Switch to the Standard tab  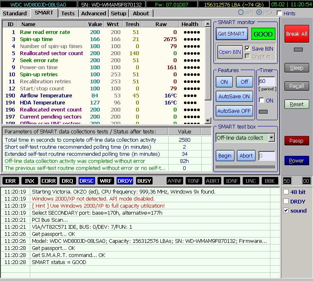(15, 13)
